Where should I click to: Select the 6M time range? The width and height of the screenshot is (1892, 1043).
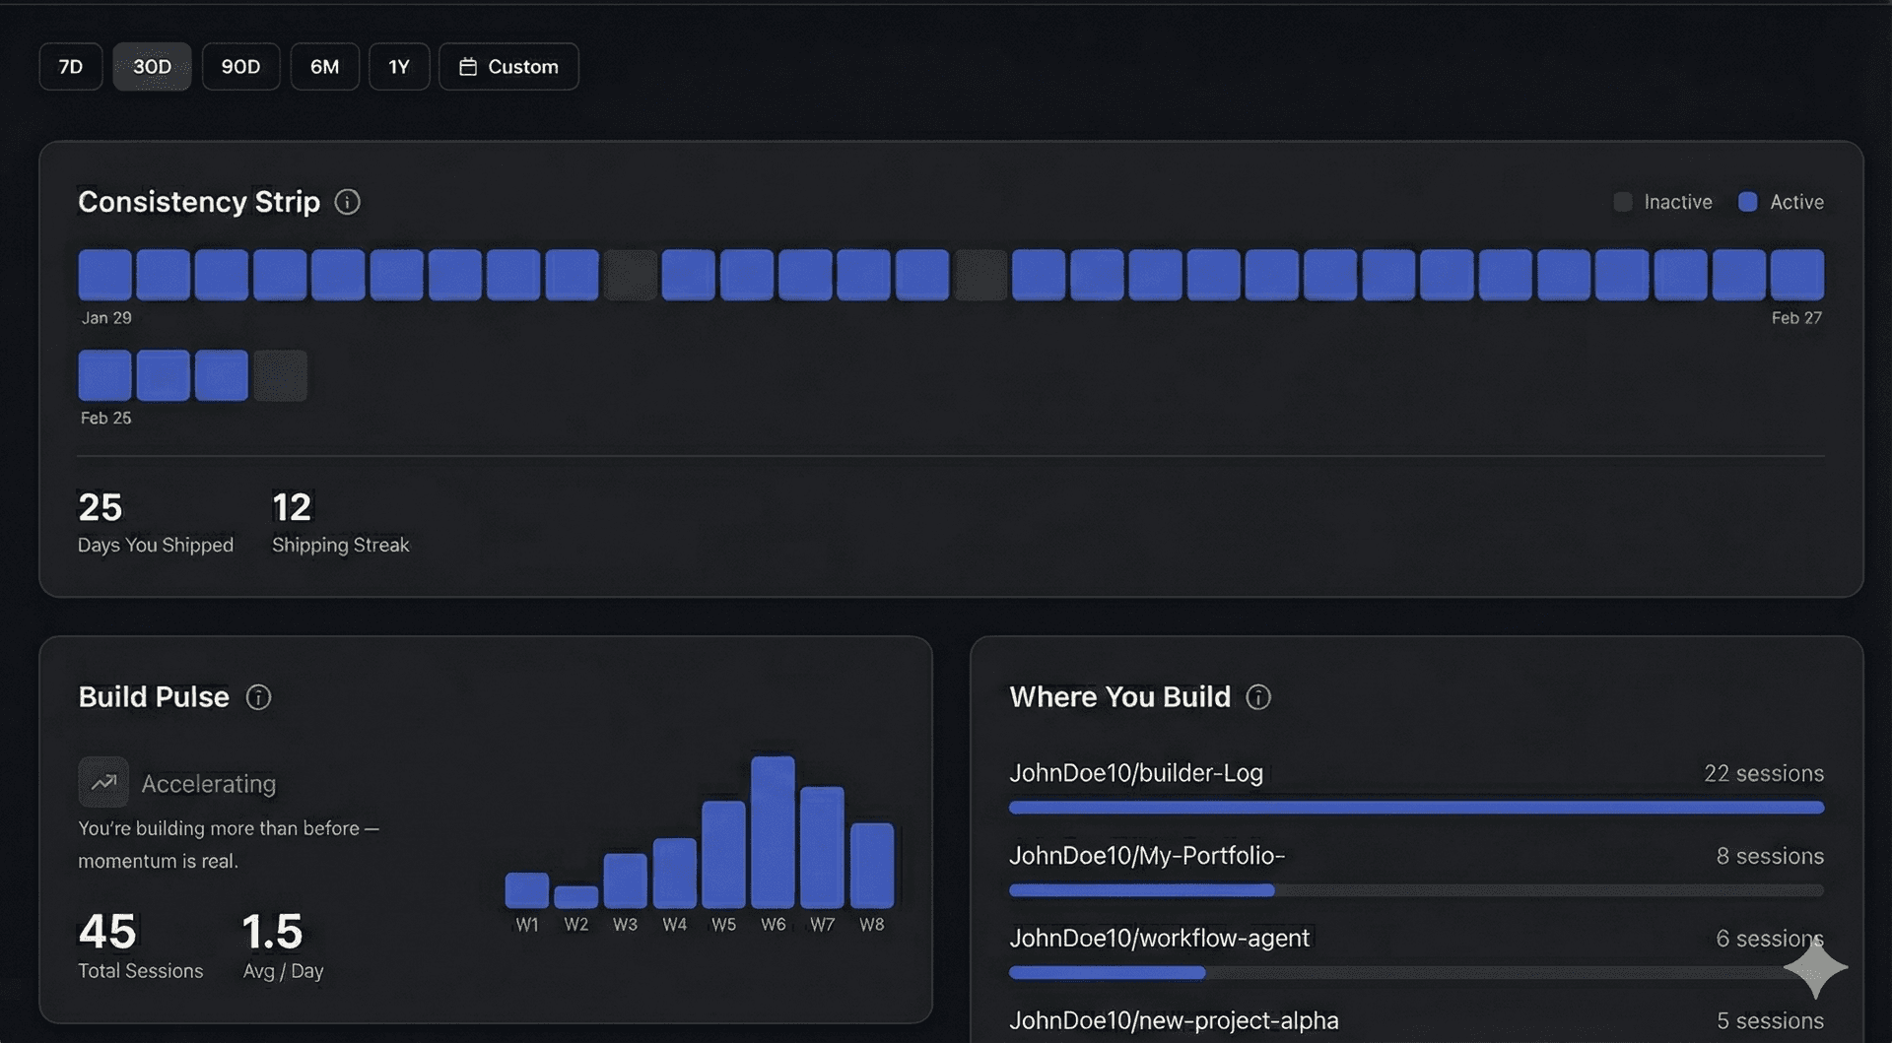(x=324, y=66)
